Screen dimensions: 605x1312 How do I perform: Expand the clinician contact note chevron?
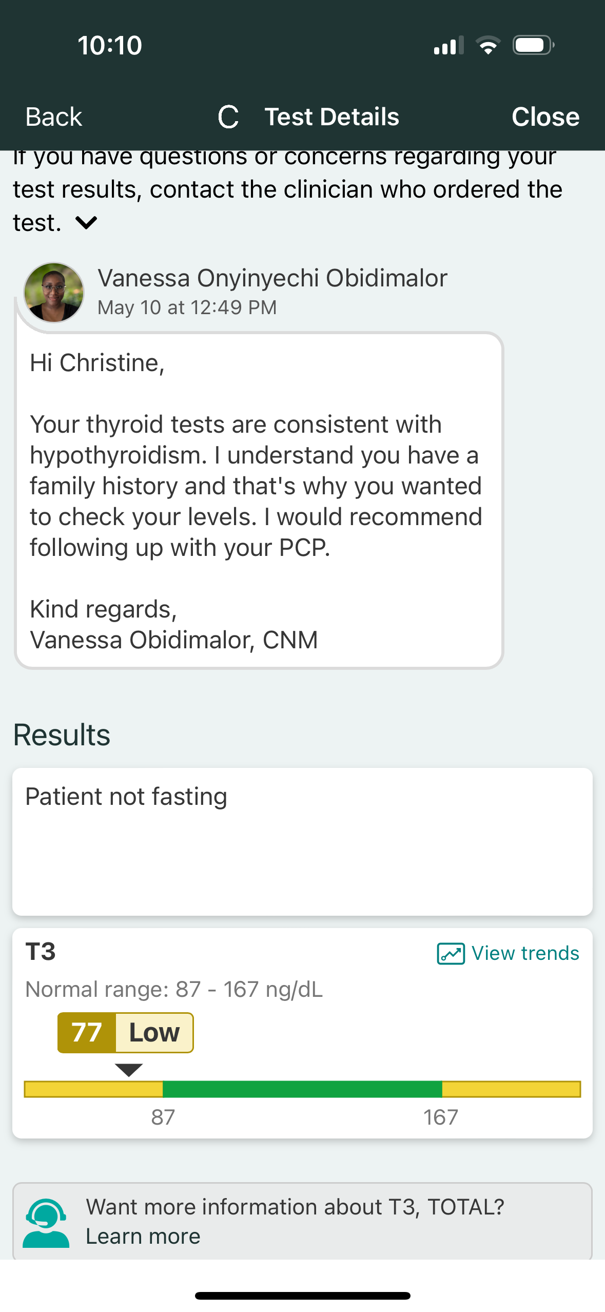tap(86, 223)
